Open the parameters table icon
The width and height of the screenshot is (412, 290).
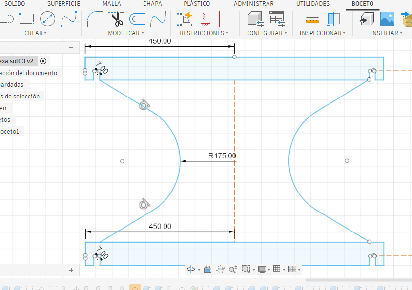click(277, 19)
